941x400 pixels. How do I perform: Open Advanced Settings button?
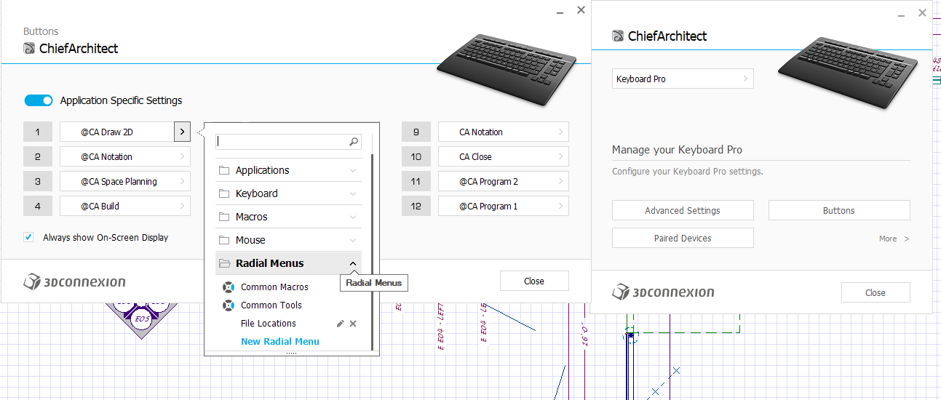tap(683, 210)
